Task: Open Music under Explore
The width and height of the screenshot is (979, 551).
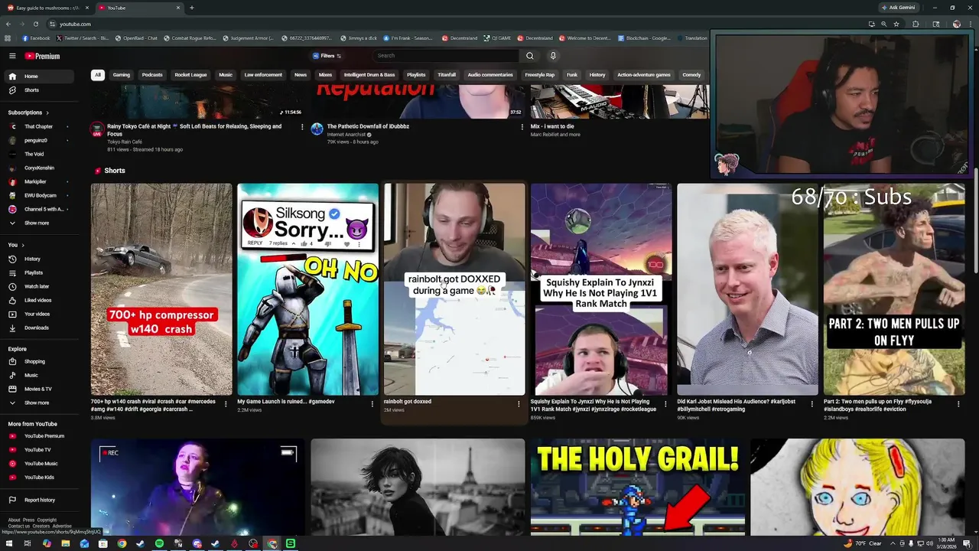Action: tap(40, 375)
